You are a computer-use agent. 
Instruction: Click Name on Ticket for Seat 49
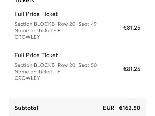(34, 31)
